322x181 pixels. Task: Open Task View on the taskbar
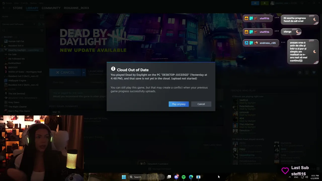pos(169,177)
